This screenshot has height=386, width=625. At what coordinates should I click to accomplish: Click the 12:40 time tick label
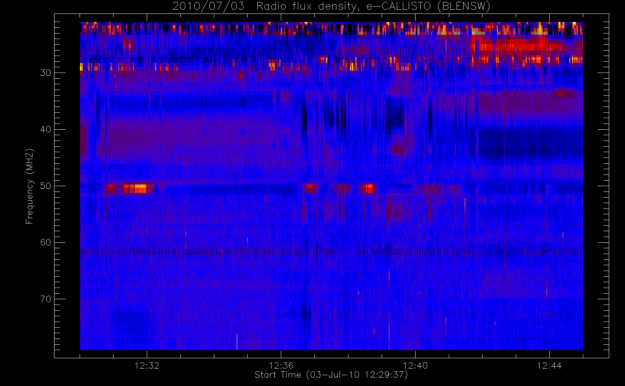[x=415, y=366]
